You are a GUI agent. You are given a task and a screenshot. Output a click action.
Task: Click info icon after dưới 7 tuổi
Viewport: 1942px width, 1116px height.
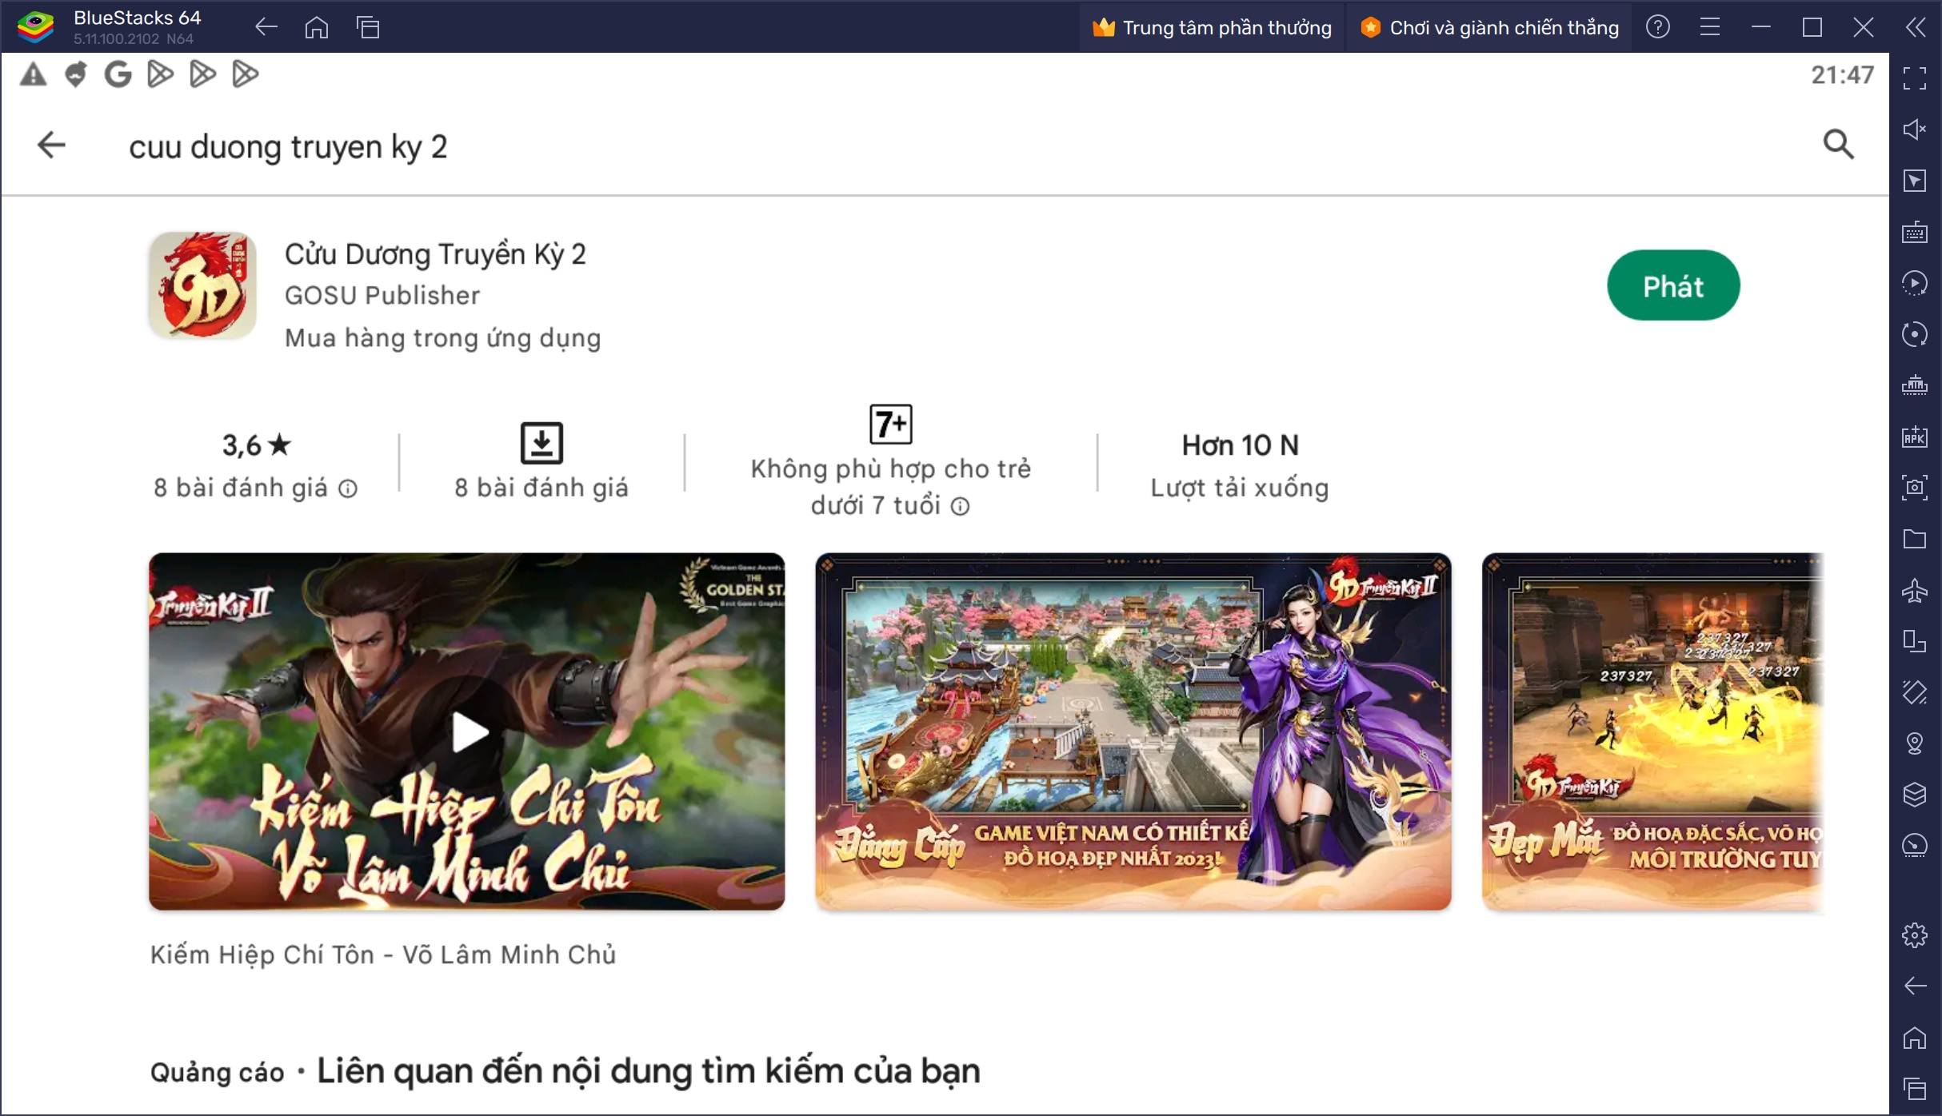[961, 506]
